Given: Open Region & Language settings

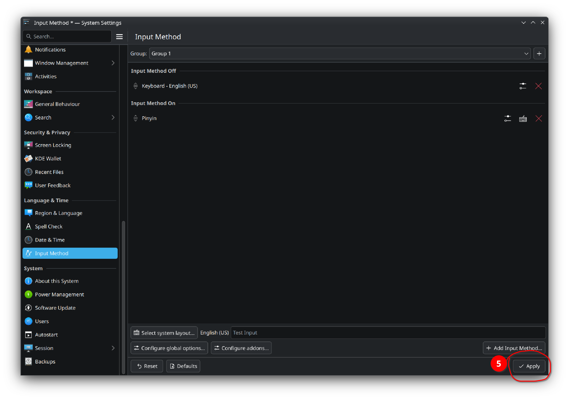Looking at the screenshot, I should [59, 213].
